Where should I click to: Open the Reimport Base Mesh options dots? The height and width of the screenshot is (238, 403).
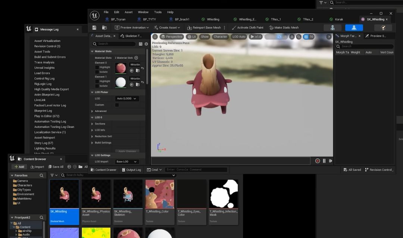(x=225, y=28)
